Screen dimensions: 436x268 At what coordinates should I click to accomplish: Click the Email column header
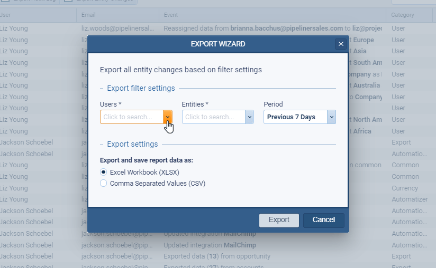pyautogui.click(x=88, y=15)
